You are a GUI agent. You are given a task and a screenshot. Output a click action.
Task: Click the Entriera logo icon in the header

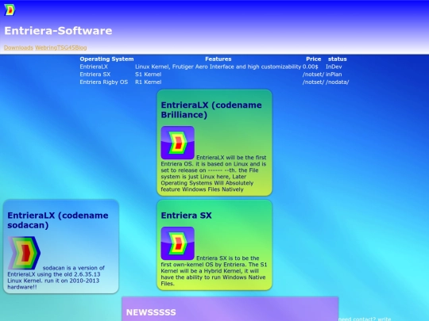pos(10,10)
